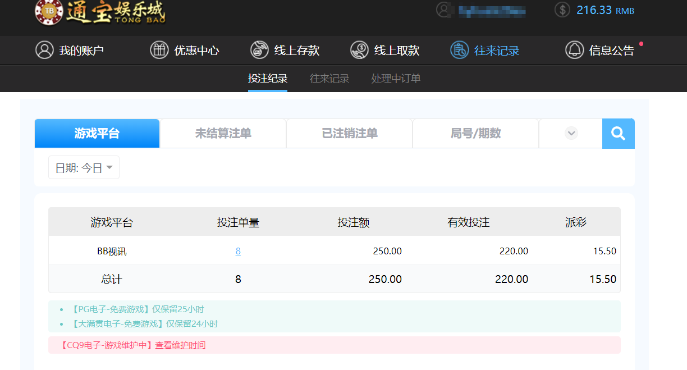
Task: Click the 我的账户 account icon
Action: [45, 50]
